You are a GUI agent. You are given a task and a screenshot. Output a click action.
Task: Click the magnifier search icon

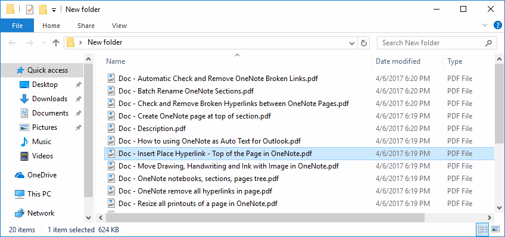488,42
